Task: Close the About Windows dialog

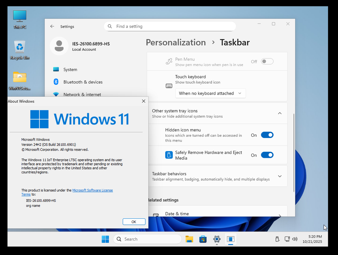Action: [x=143, y=101]
